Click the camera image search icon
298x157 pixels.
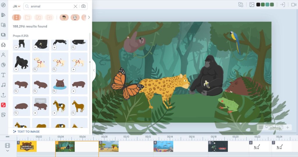coord(84,6)
